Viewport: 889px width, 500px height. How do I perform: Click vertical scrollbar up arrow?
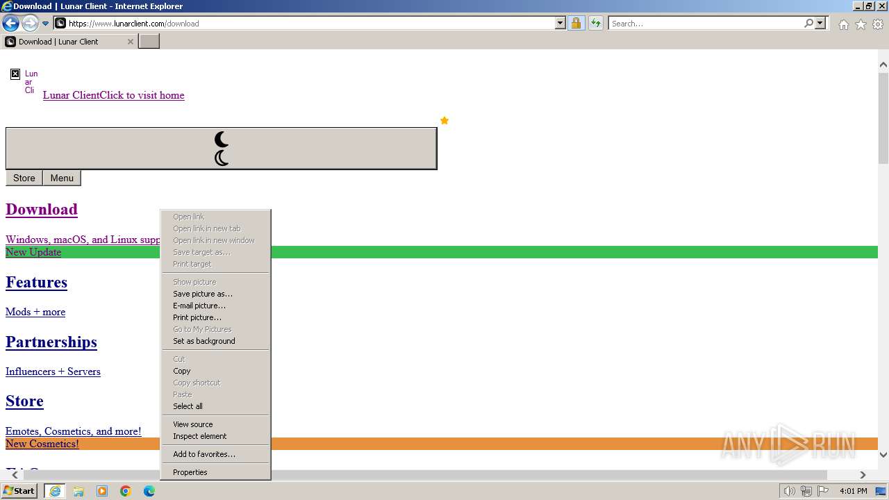[x=883, y=65]
